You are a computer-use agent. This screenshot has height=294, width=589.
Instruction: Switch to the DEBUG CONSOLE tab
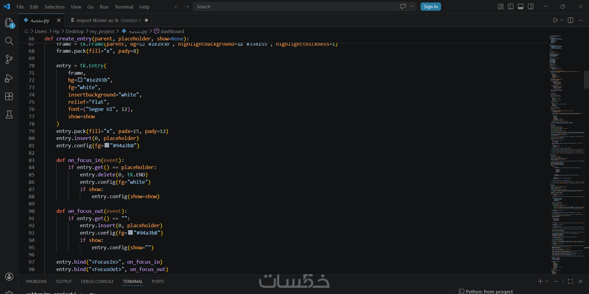click(97, 281)
